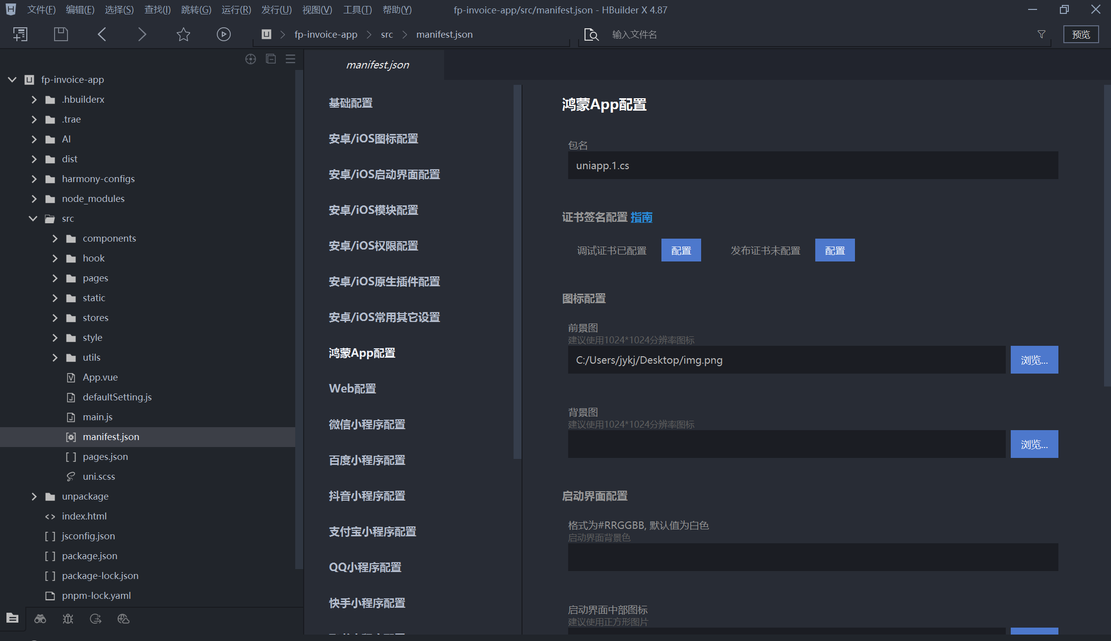Click 配置 button for 调试证书
1111x641 pixels.
(x=681, y=250)
